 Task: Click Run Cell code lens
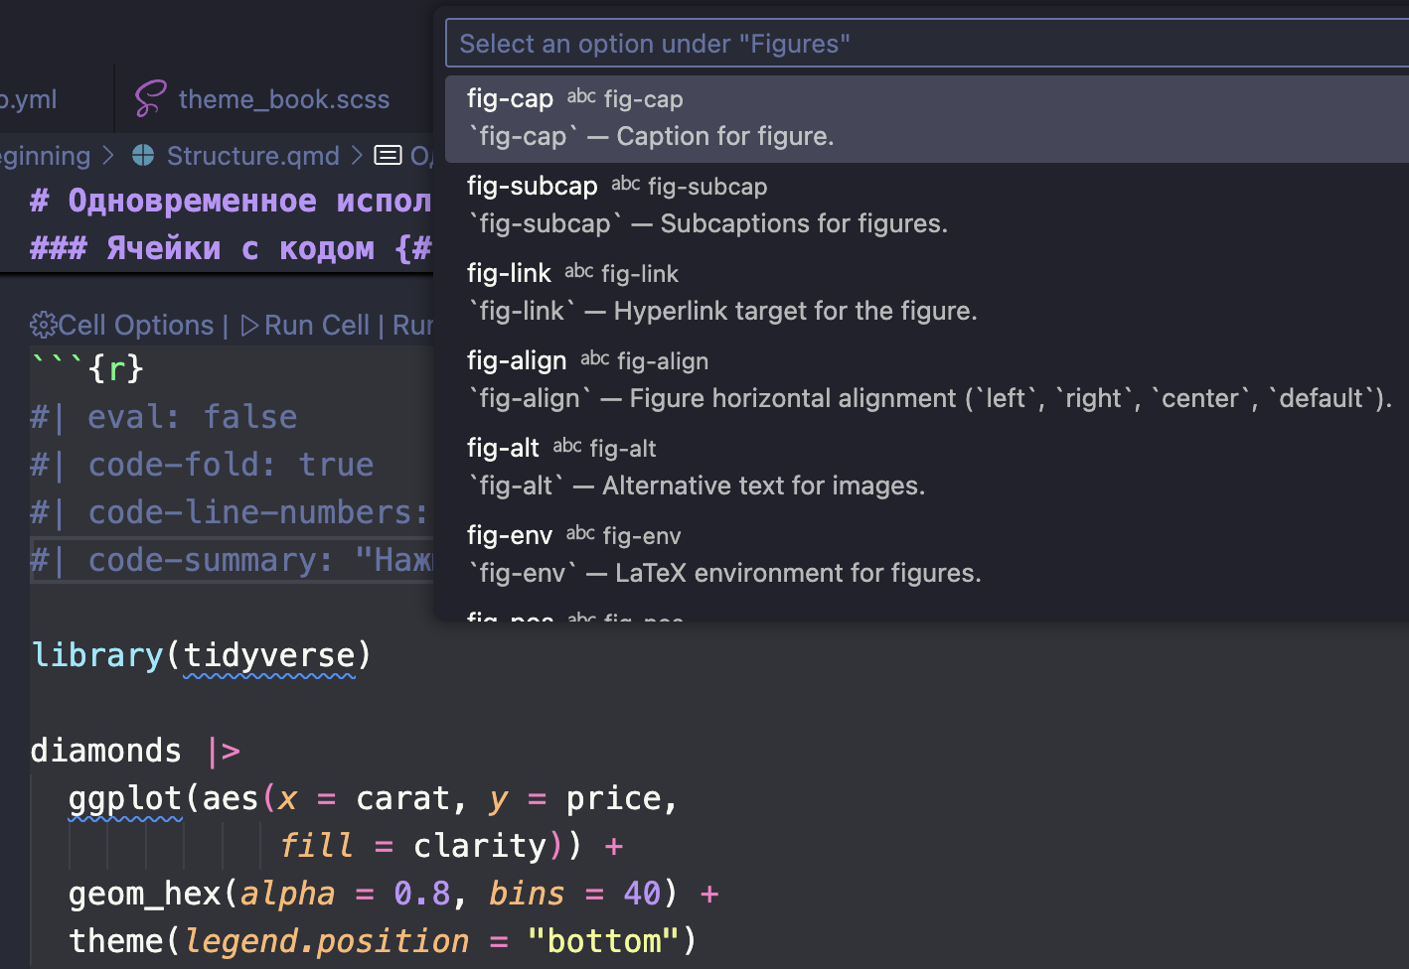click(x=305, y=326)
